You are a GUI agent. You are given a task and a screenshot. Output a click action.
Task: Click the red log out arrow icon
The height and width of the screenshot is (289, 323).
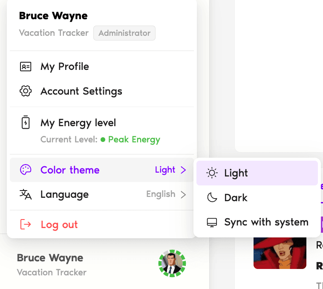26,224
